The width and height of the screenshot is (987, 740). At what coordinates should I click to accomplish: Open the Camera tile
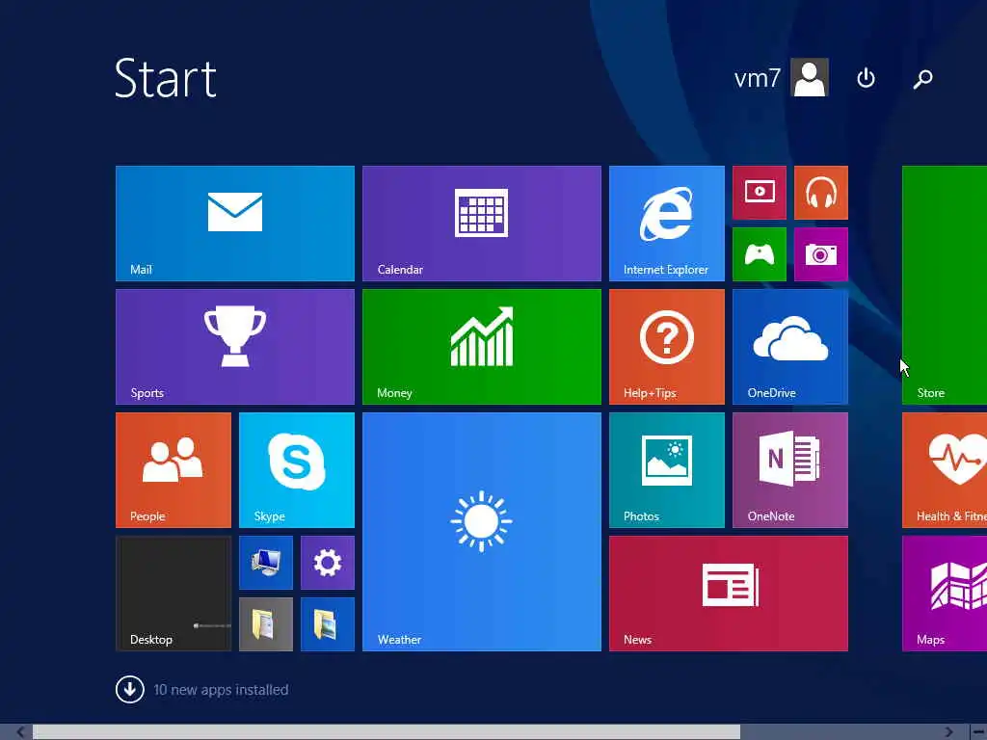821,254
